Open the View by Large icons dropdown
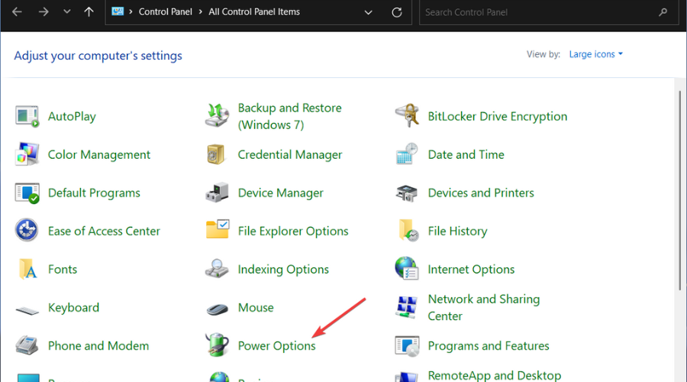 click(596, 54)
